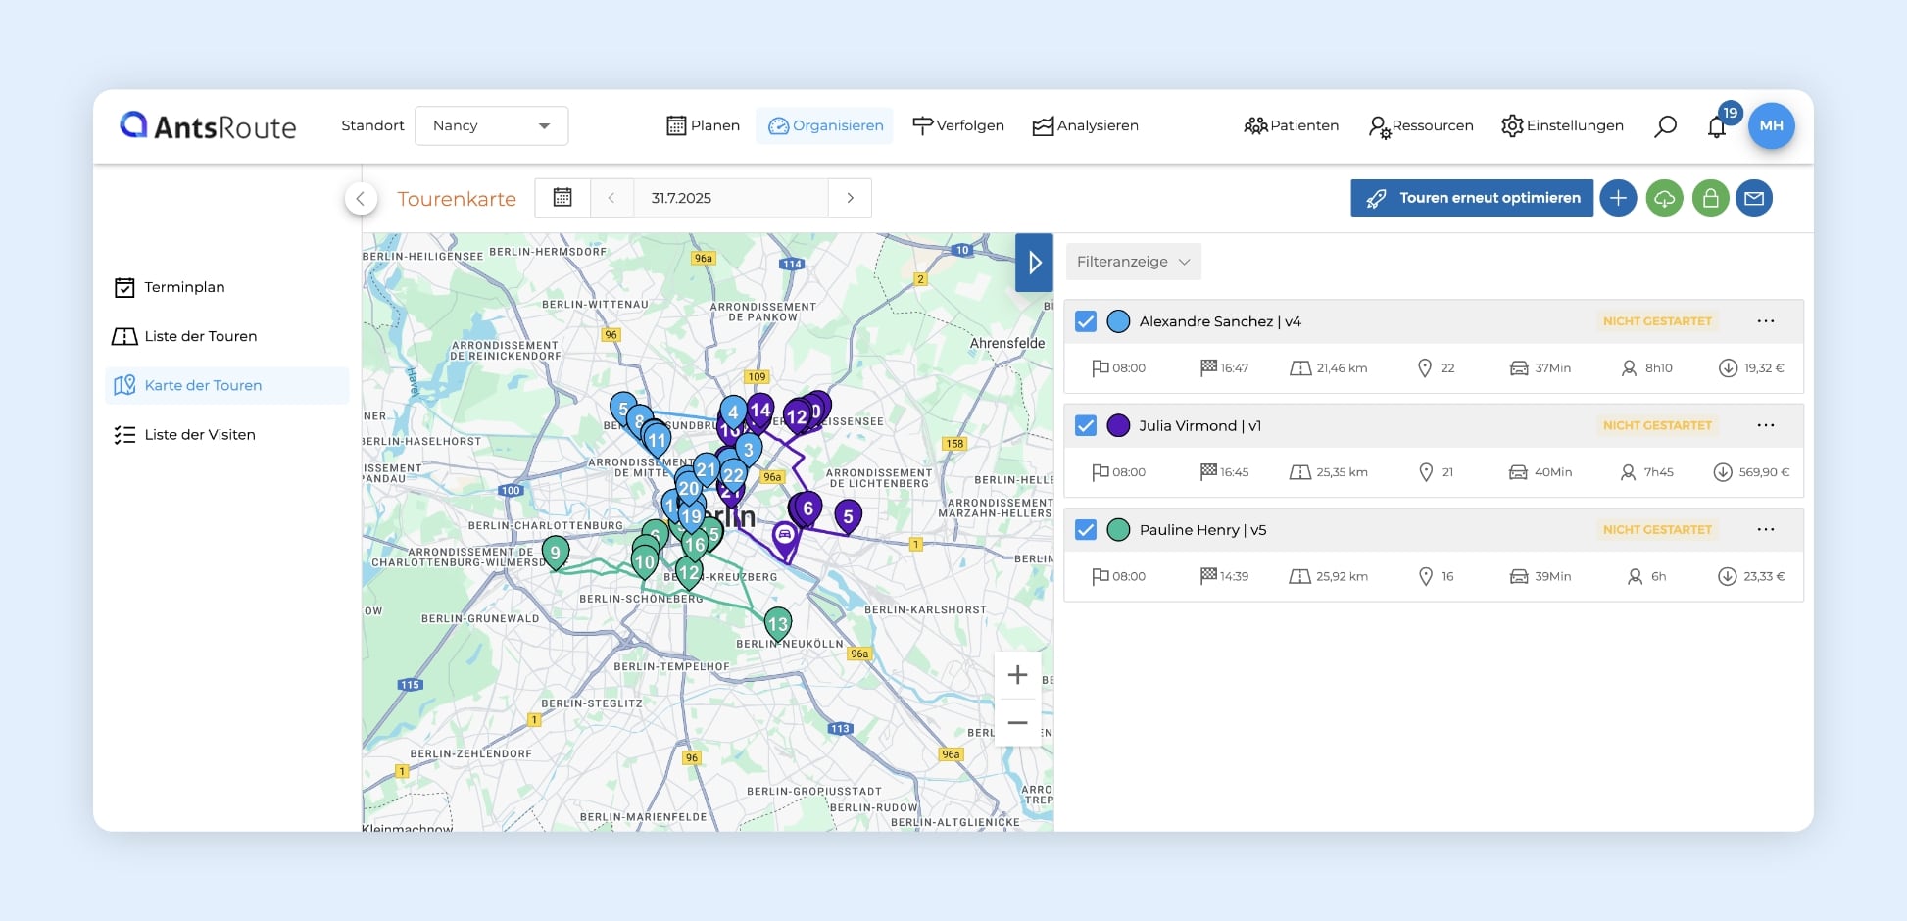1907x921 pixels.
Task: Go to the next day arrow
Action: click(x=850, y=198)
